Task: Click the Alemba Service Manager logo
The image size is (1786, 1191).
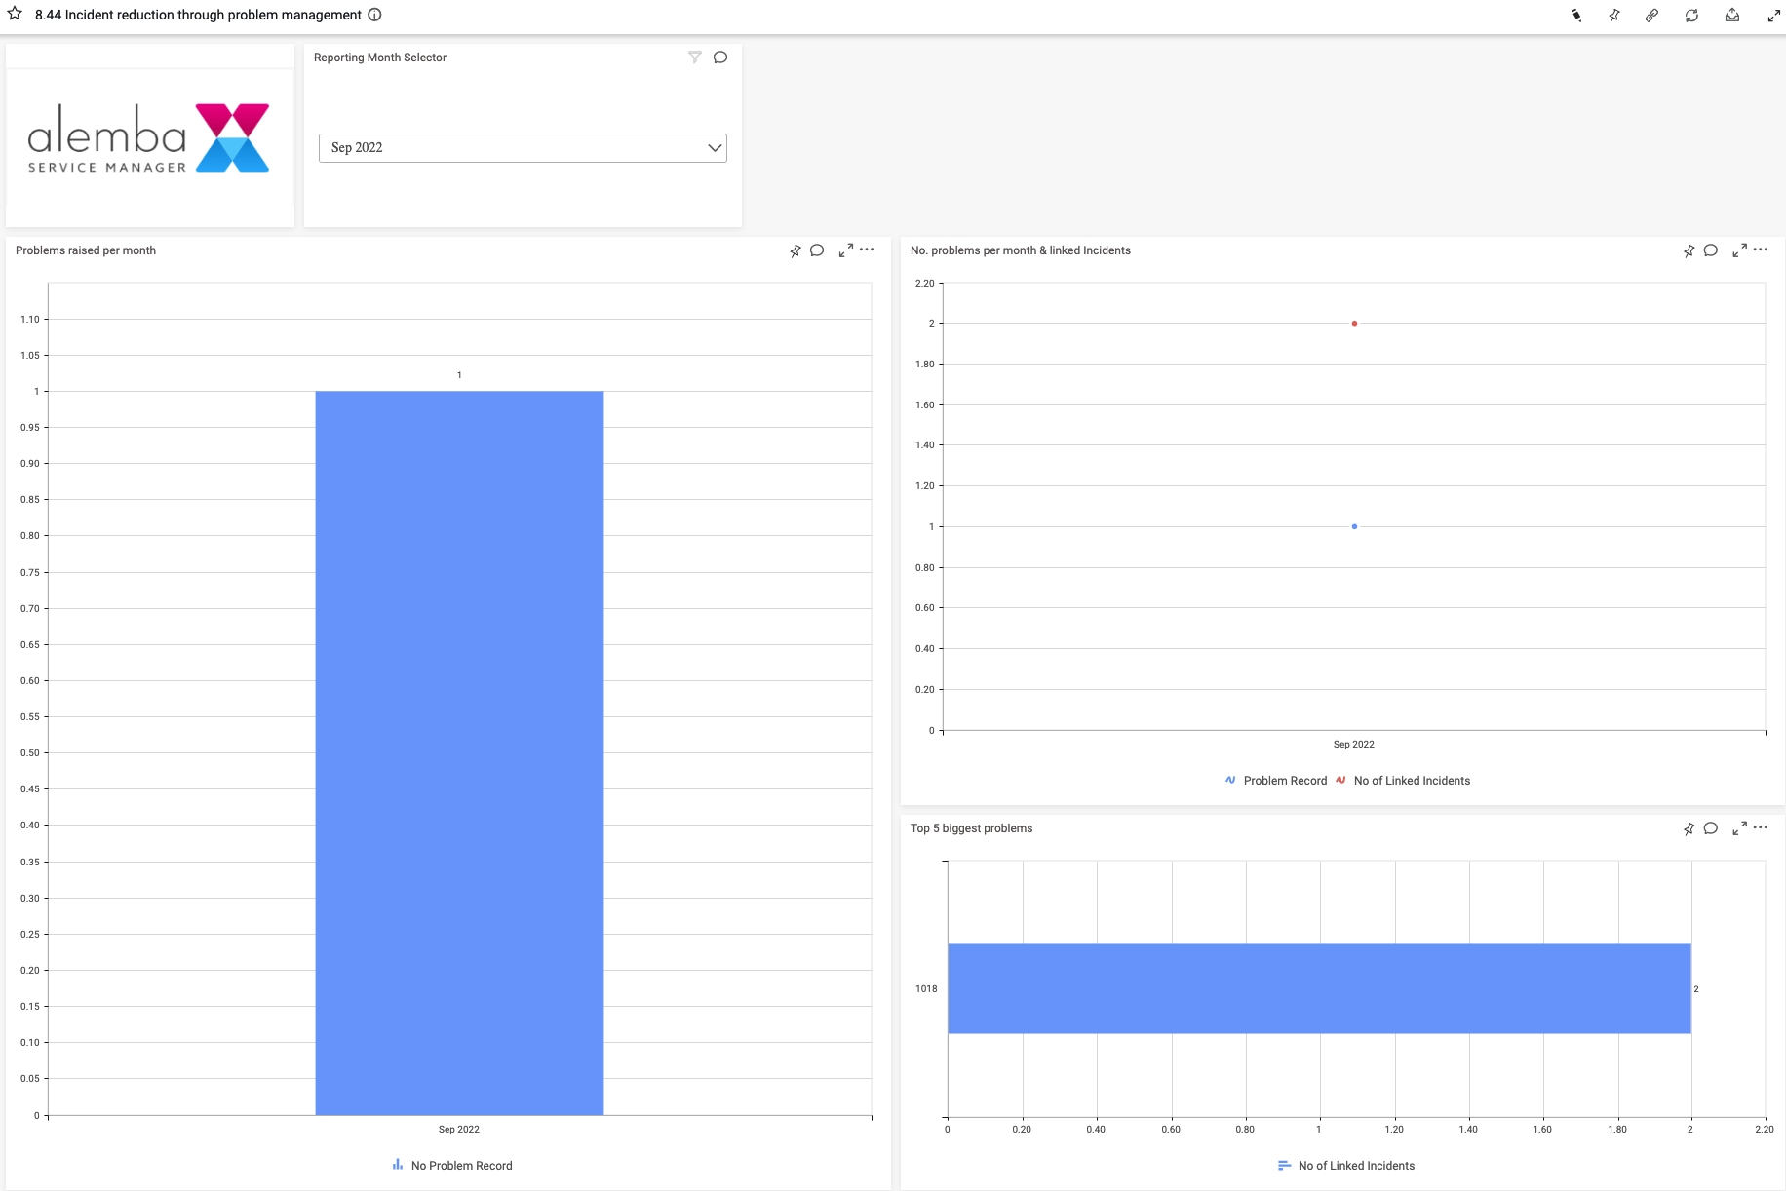Action: pos(149,138)
